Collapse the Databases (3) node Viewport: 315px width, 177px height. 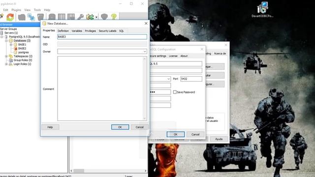[6, 40]
